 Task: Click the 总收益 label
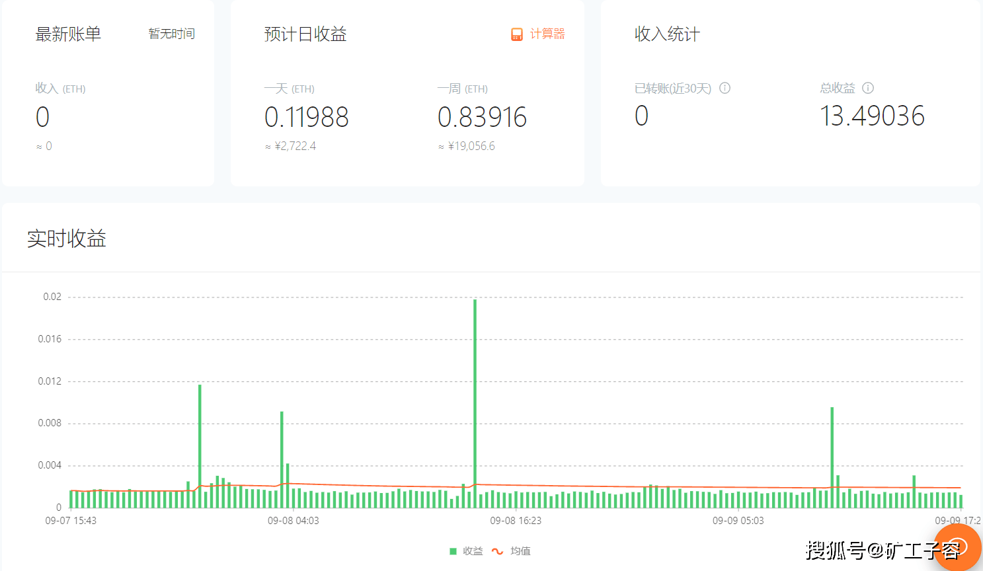[838, 88]
